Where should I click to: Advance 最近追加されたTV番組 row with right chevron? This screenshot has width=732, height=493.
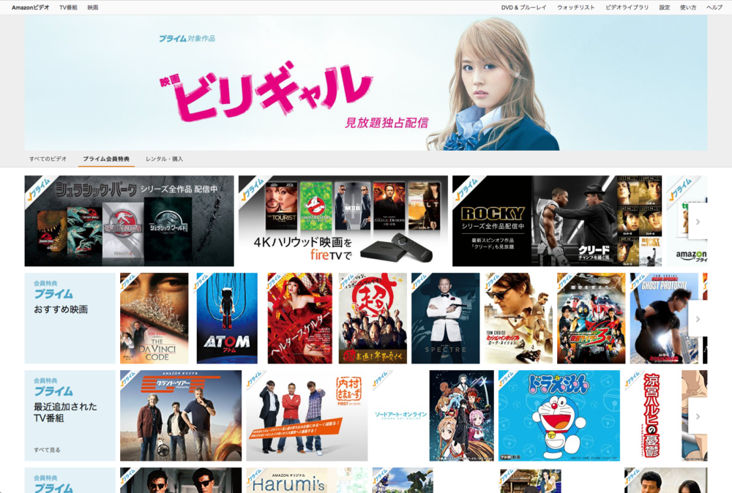point(698,416)
